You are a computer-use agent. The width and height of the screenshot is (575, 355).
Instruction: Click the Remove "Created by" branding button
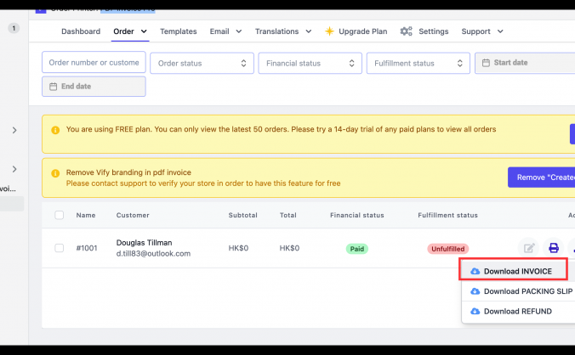click(541, 177)
